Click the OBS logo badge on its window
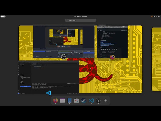The width and height of the screenshot is (161, 121). [x=64, y=57]
